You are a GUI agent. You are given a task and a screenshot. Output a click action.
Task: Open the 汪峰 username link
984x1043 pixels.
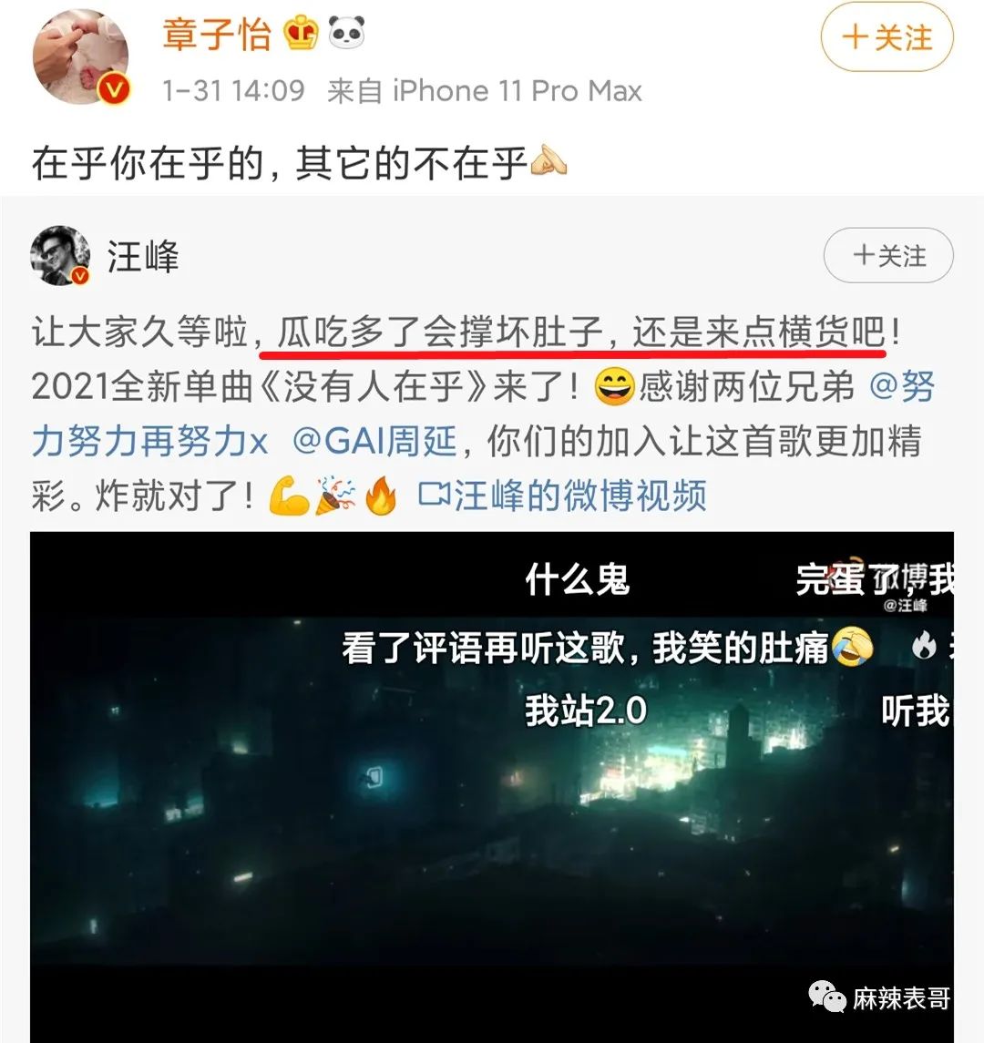[x=143, y=256]
